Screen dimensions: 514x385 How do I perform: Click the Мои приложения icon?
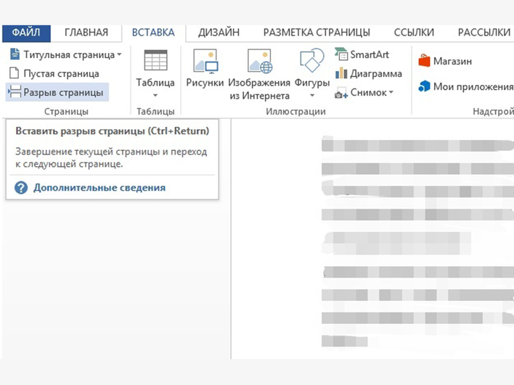coord(424,86)
